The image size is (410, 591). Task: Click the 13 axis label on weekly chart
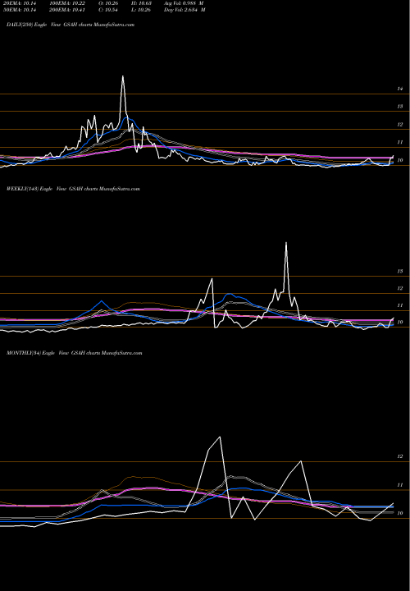tap(400, 272)
